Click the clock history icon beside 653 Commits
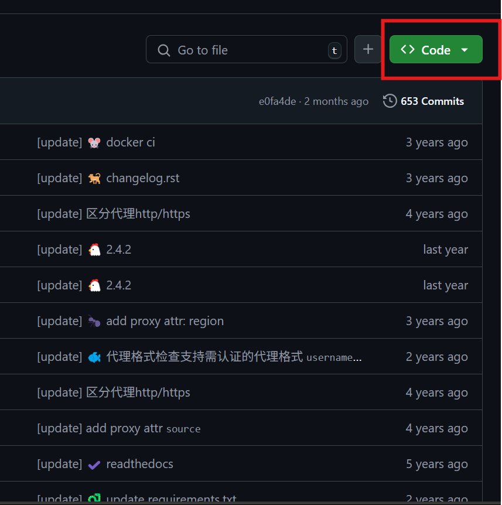 click(390, 101)
